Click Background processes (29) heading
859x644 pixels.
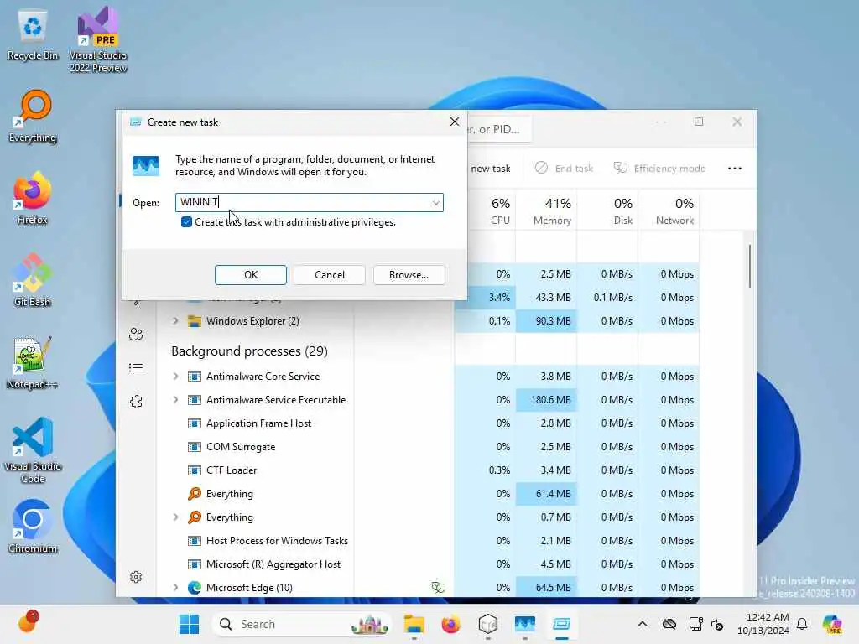pyautogui.click(x=249, y=351)
